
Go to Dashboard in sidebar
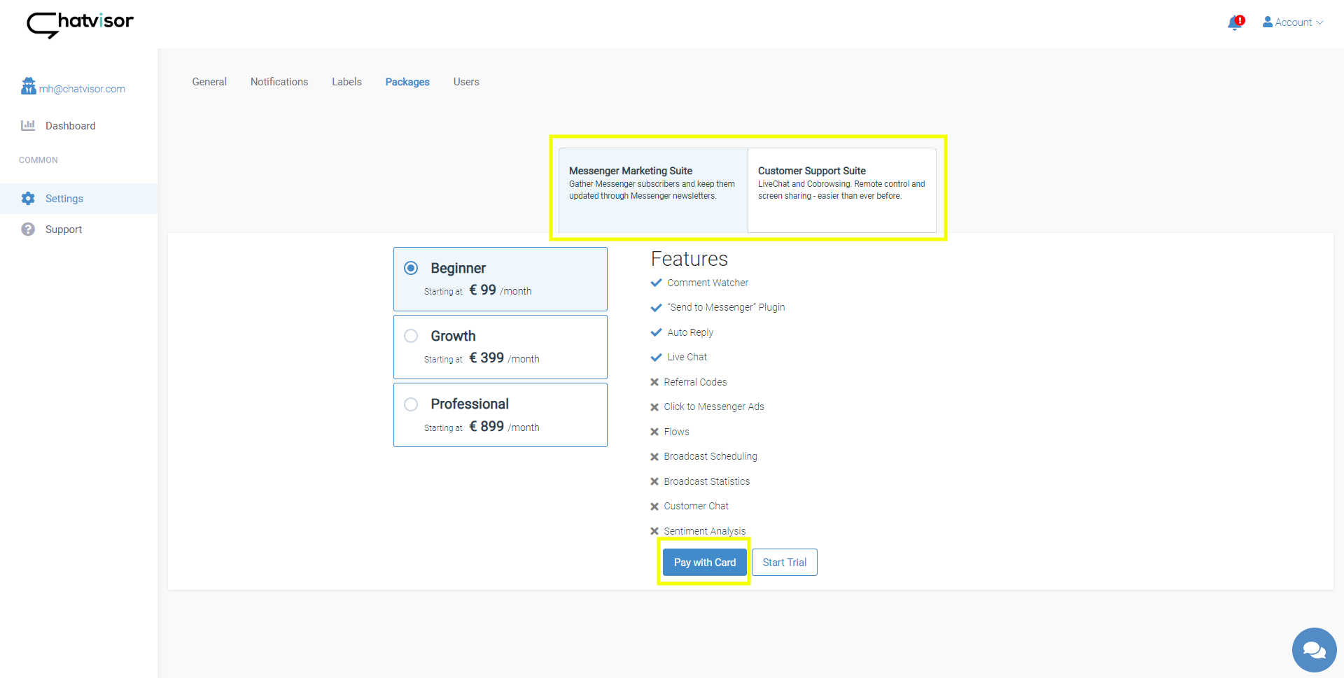coord(71,126)
